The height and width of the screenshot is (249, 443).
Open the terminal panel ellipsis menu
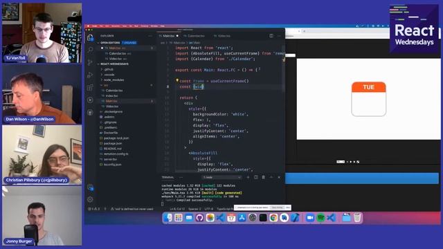(181, 177)
